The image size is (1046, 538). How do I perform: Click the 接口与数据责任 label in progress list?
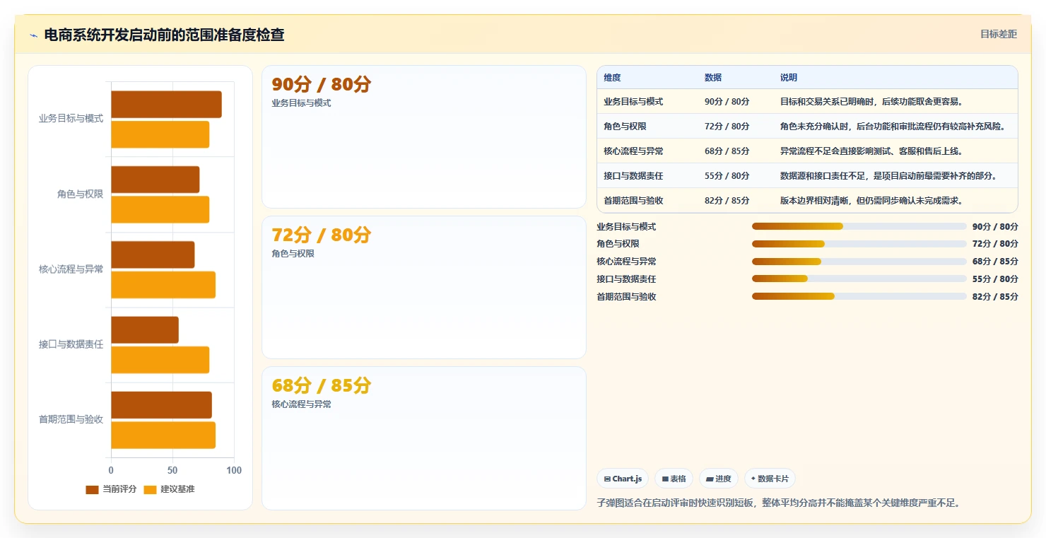pos(626,279)
